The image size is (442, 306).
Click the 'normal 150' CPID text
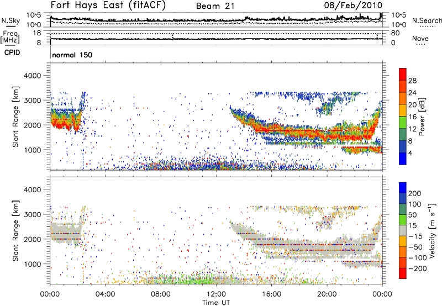(72, 55)
